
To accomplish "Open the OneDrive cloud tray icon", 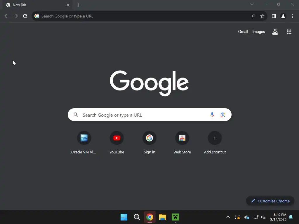I will [x=246, y=217].
